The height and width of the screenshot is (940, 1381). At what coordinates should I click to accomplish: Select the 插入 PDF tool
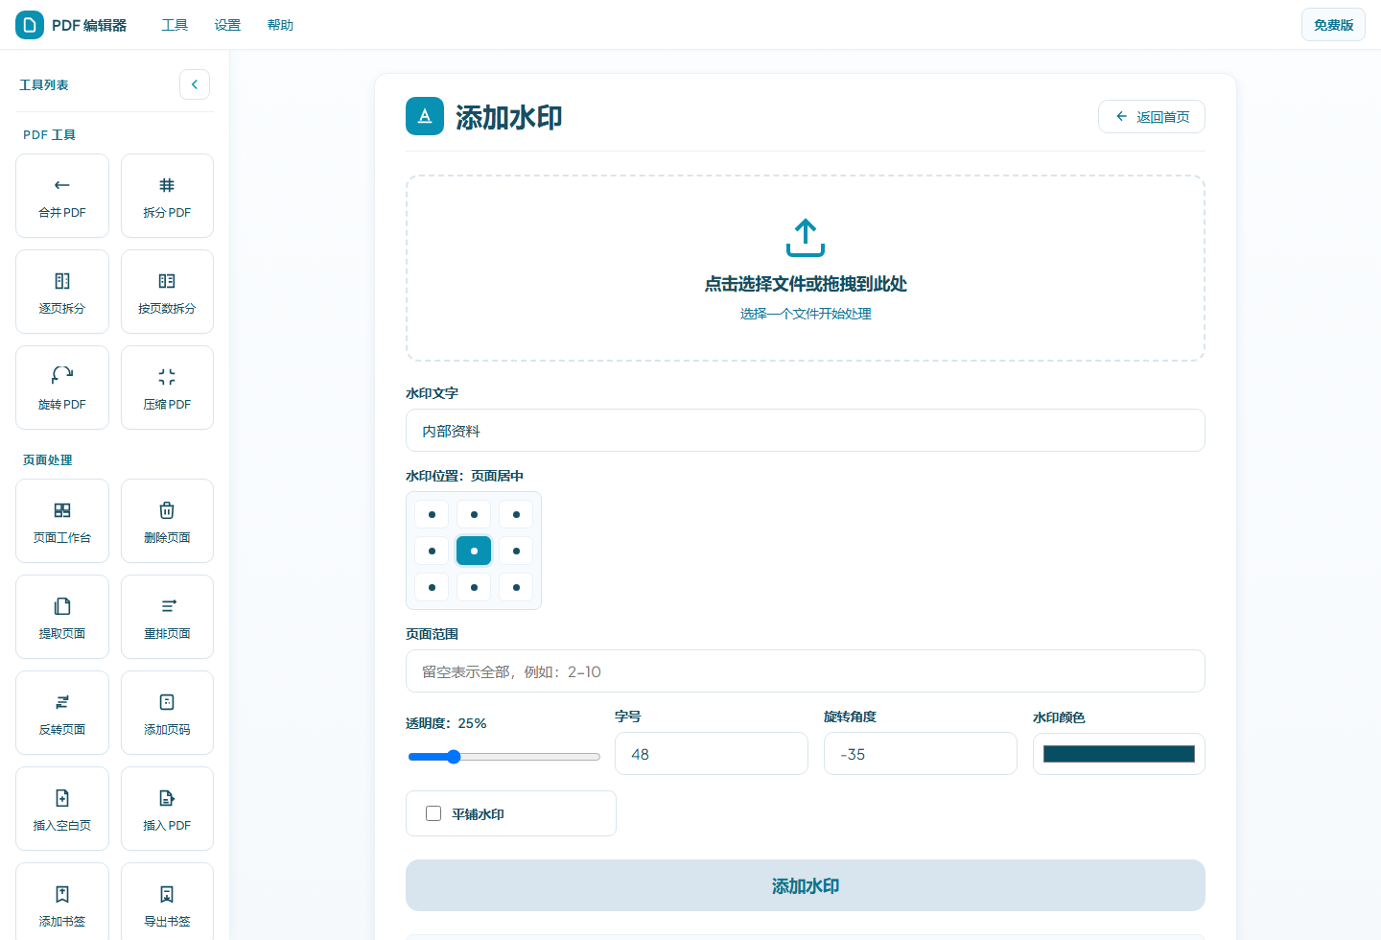click(x=167, y=809)
